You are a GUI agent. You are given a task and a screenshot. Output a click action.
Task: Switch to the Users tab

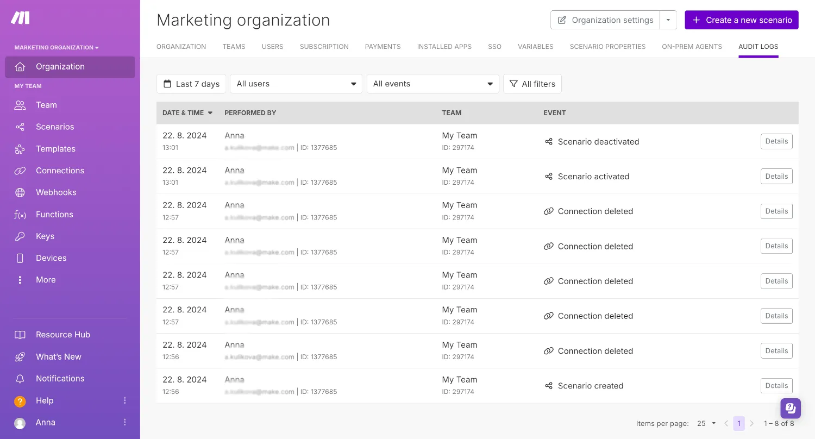(x=273, y=47)
